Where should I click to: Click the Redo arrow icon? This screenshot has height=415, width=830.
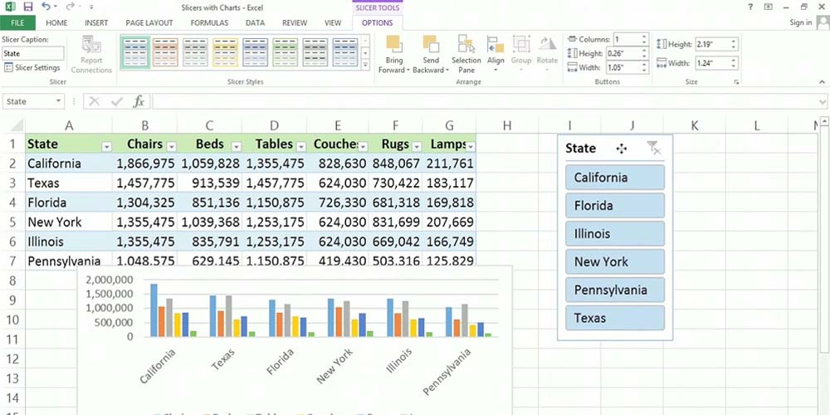(x=71, y=7)
